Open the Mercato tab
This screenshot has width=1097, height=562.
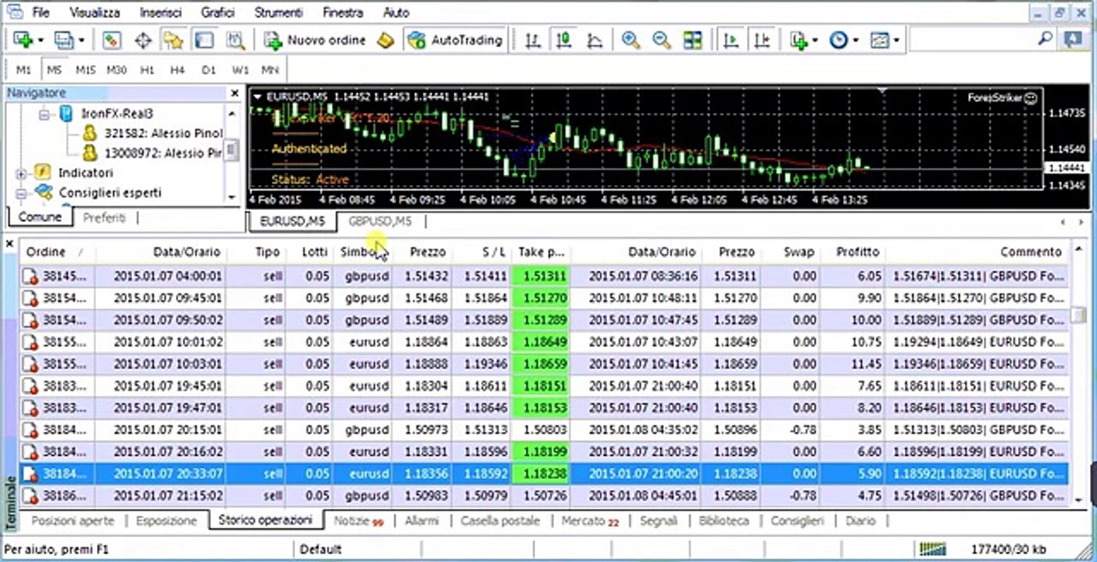click(x=590, y=521)
